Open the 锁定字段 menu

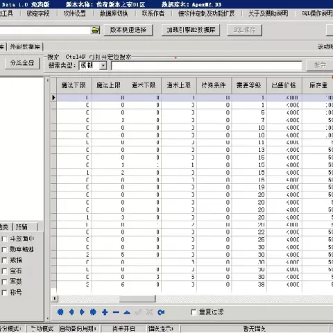point(38,13)
